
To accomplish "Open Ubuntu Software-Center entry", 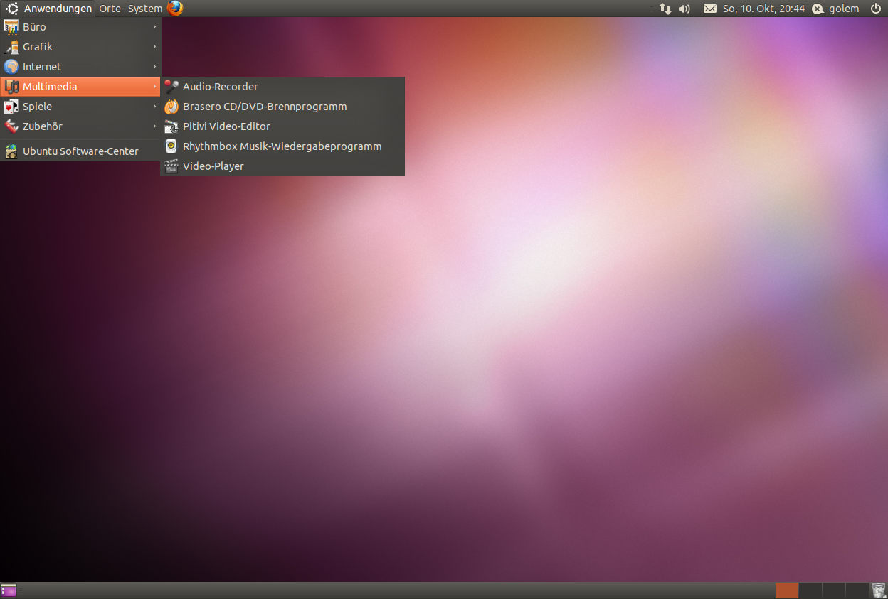I will (80, 151).
